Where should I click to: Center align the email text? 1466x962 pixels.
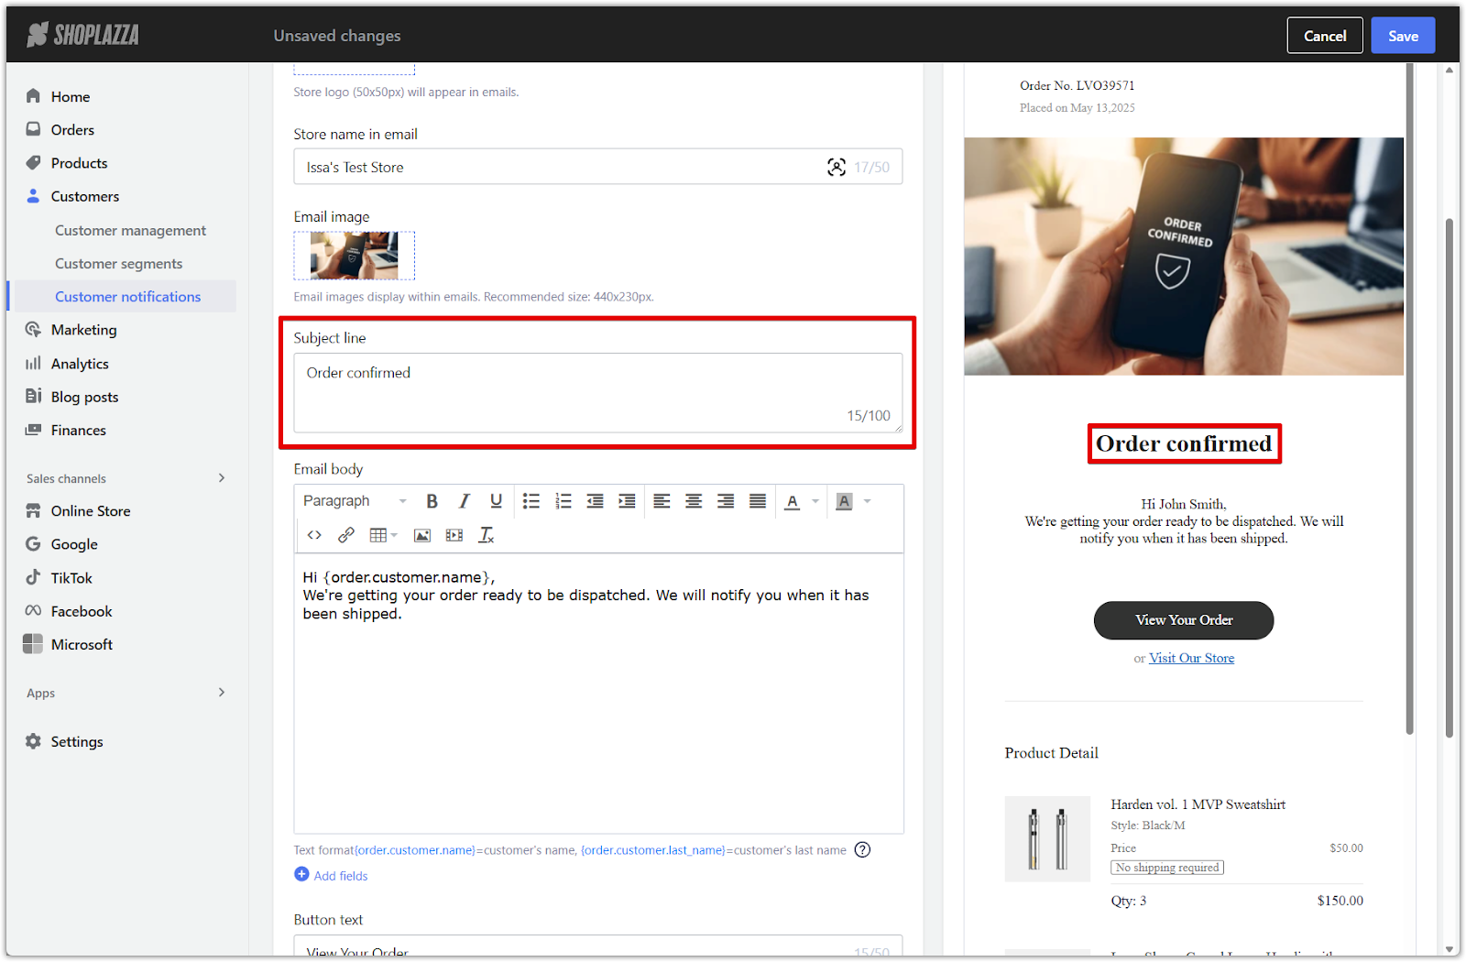coord(694,501)
